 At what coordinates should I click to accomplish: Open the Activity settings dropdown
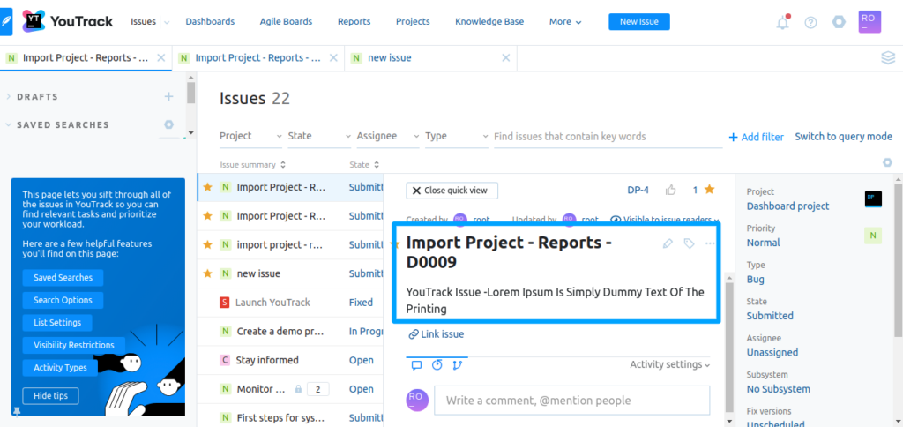click(x=669, y=364)
